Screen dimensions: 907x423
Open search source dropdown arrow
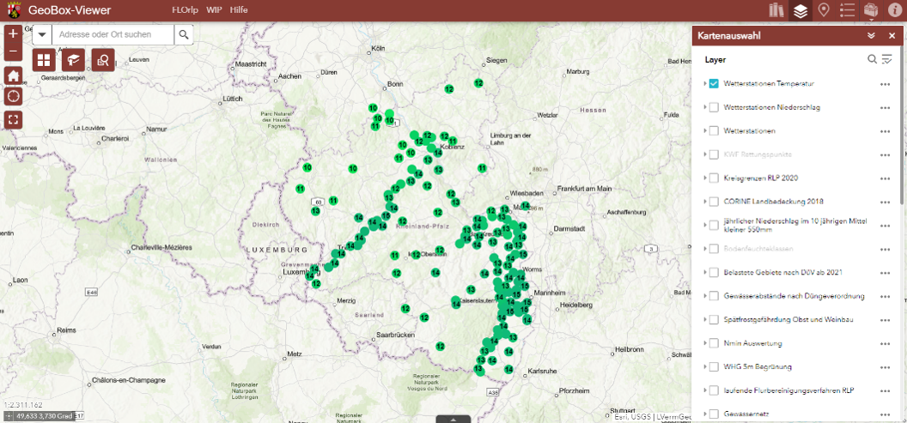coord(41,34)
